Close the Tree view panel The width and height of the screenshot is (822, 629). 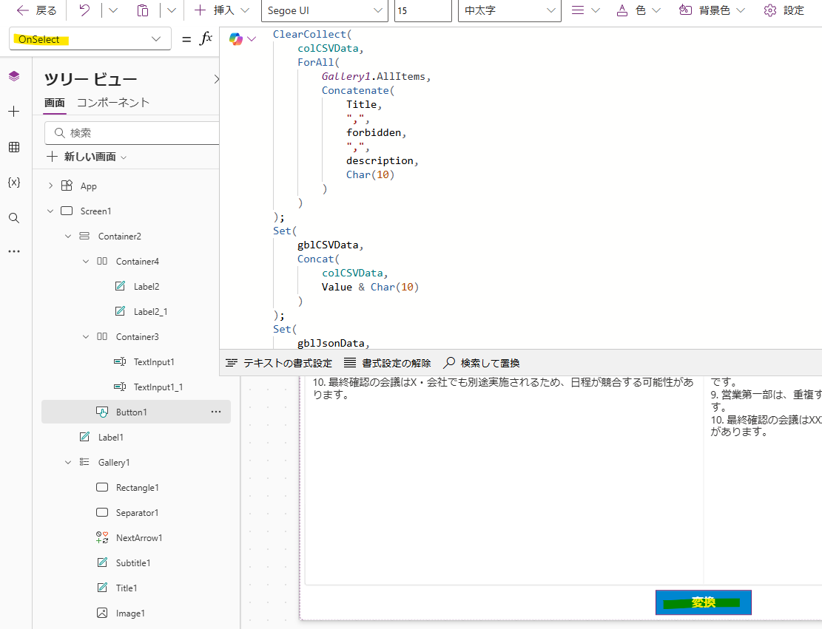216,79
